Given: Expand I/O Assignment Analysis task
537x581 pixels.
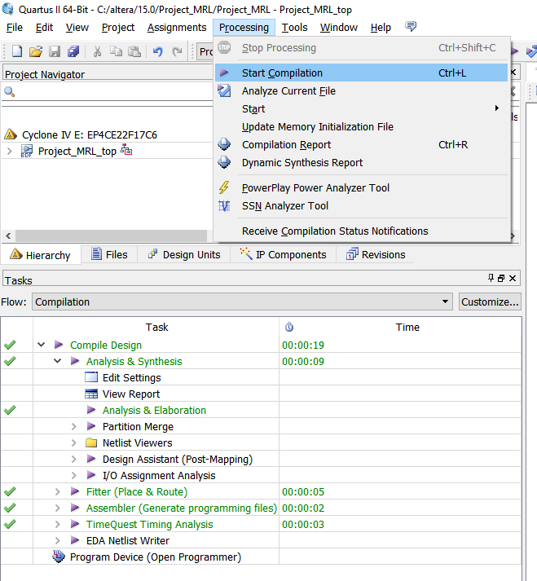Looking at the screenshot, I should click(74, 475).
